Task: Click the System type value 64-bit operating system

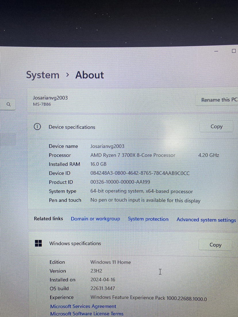Action: [x=141, y=191]
